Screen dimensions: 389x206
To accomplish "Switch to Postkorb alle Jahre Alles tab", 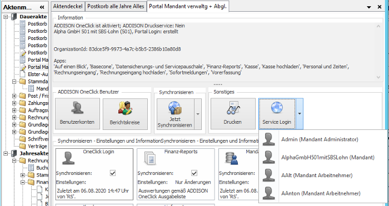I will (116, 6).
